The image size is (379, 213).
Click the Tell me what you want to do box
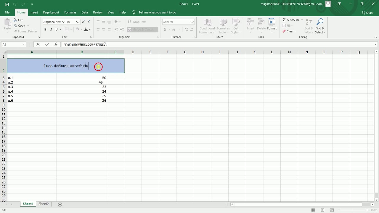point(157,12)
